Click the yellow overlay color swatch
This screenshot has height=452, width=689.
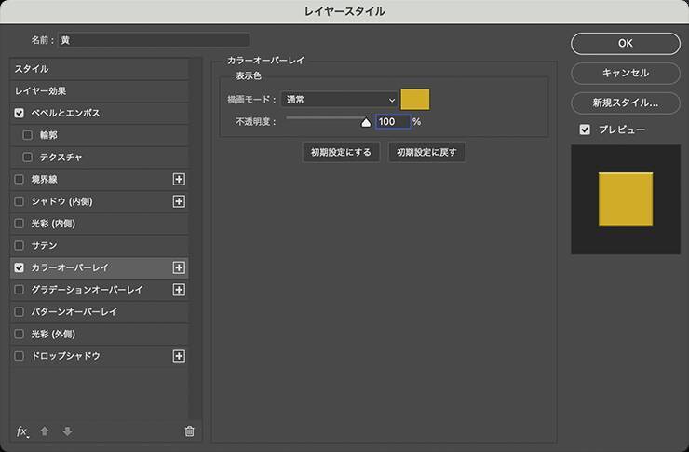click(414, 99)
